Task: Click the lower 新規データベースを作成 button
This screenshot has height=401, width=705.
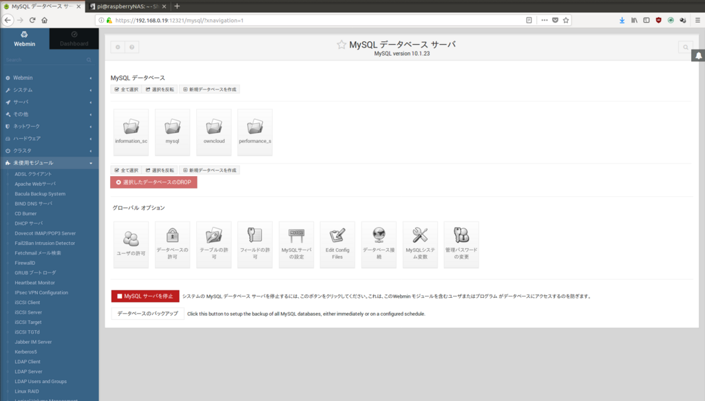Action: tap(209, 170)
